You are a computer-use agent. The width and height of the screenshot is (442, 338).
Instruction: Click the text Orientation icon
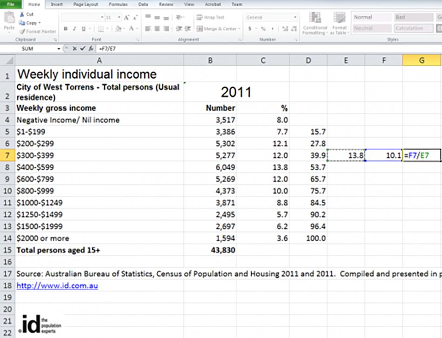pos(179,18)
